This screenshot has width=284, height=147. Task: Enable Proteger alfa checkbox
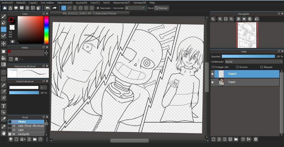[x=213, y=67]
